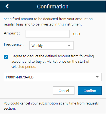Uncheck the agreement checkbox
The height and width of the screenshot is (114, 106).
pos(6,57)
